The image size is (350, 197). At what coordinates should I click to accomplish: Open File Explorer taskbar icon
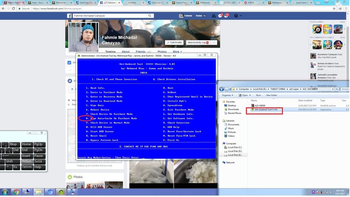click(x=39, y=192)
